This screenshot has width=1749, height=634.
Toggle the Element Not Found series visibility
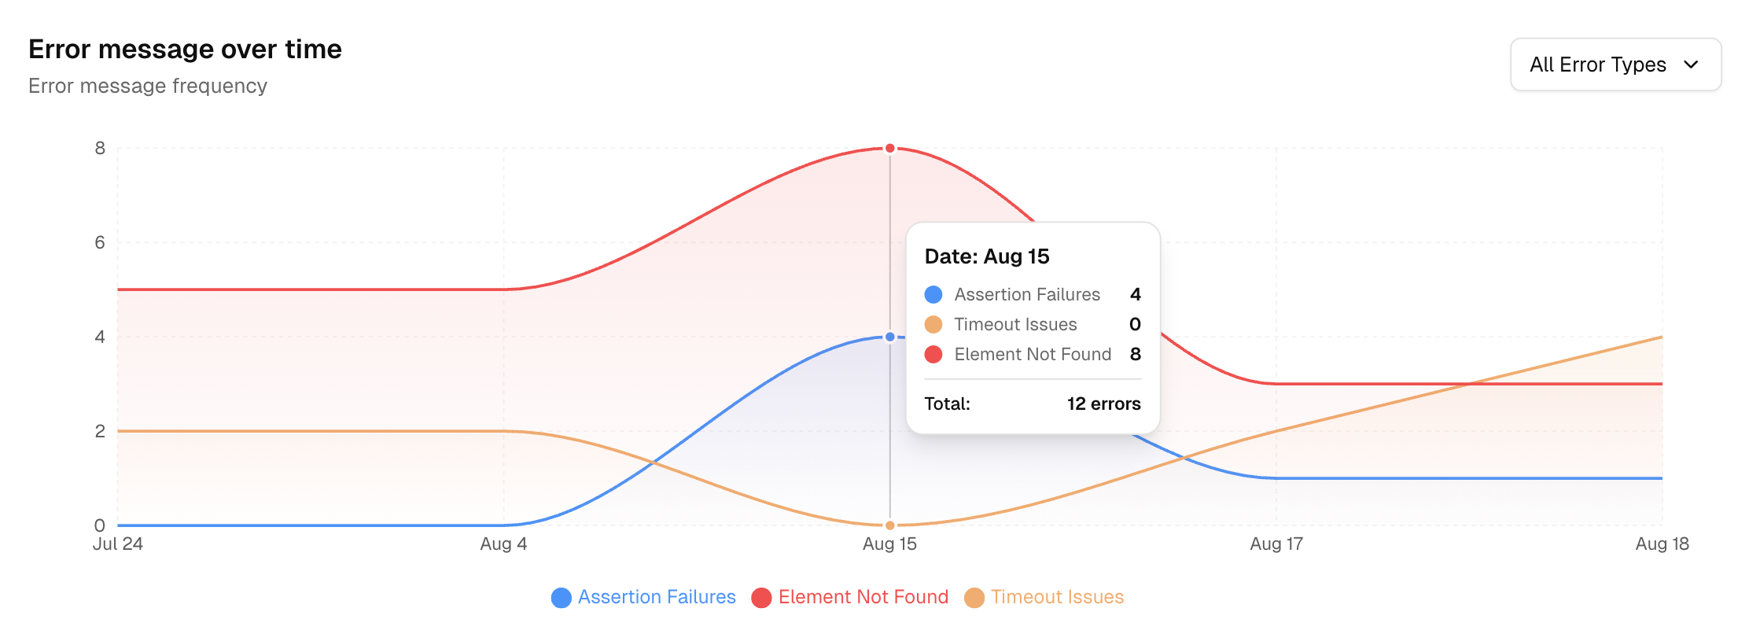point(863,598)
